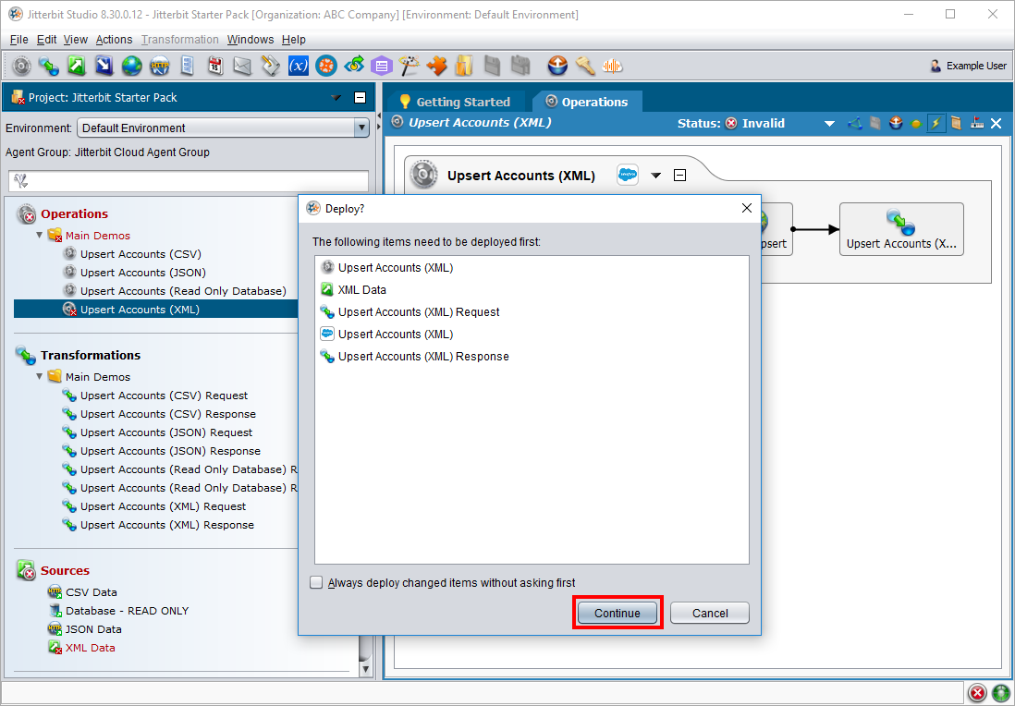Cancel the Deploy dialog
This screenshot has width=1015, height=706.
(709, 614)
